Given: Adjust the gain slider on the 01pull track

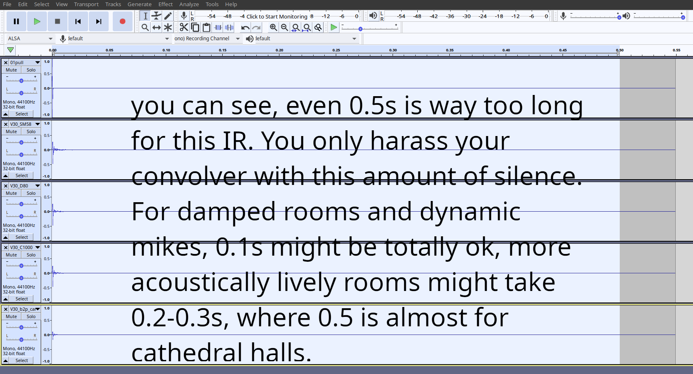Looking at the screenshot, I should coord(21,80).
